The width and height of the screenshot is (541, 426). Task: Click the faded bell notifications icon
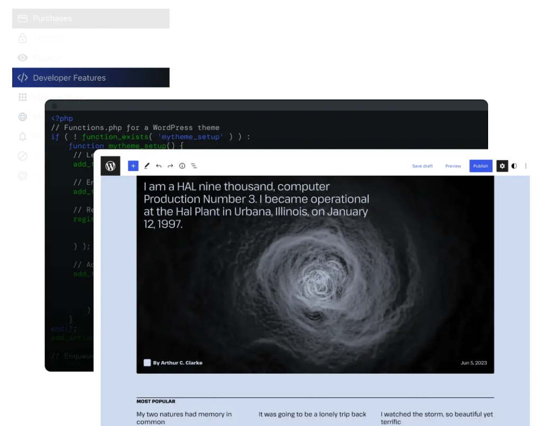point(23,137)
